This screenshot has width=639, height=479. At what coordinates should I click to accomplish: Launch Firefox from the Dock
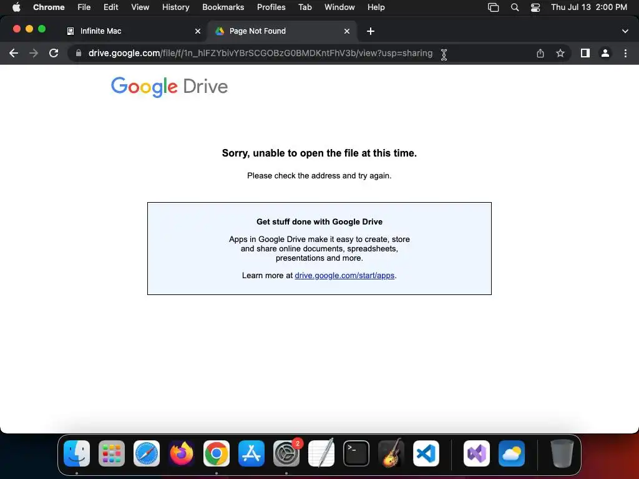[x=182, y=453]
